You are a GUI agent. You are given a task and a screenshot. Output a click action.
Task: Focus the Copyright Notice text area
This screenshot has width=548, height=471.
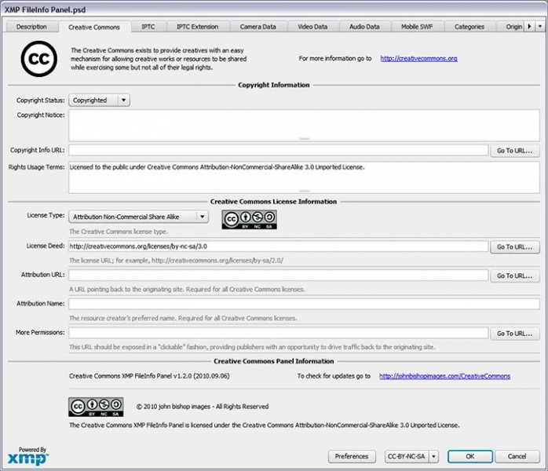point(304,125)
